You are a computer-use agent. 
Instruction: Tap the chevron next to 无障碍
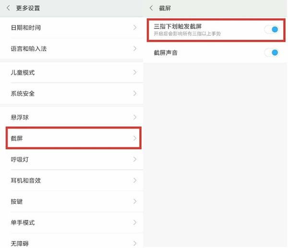135,243
